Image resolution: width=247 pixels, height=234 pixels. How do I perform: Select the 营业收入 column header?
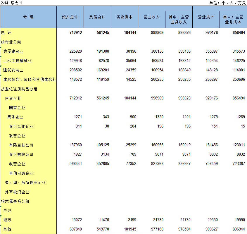(152, 17)
